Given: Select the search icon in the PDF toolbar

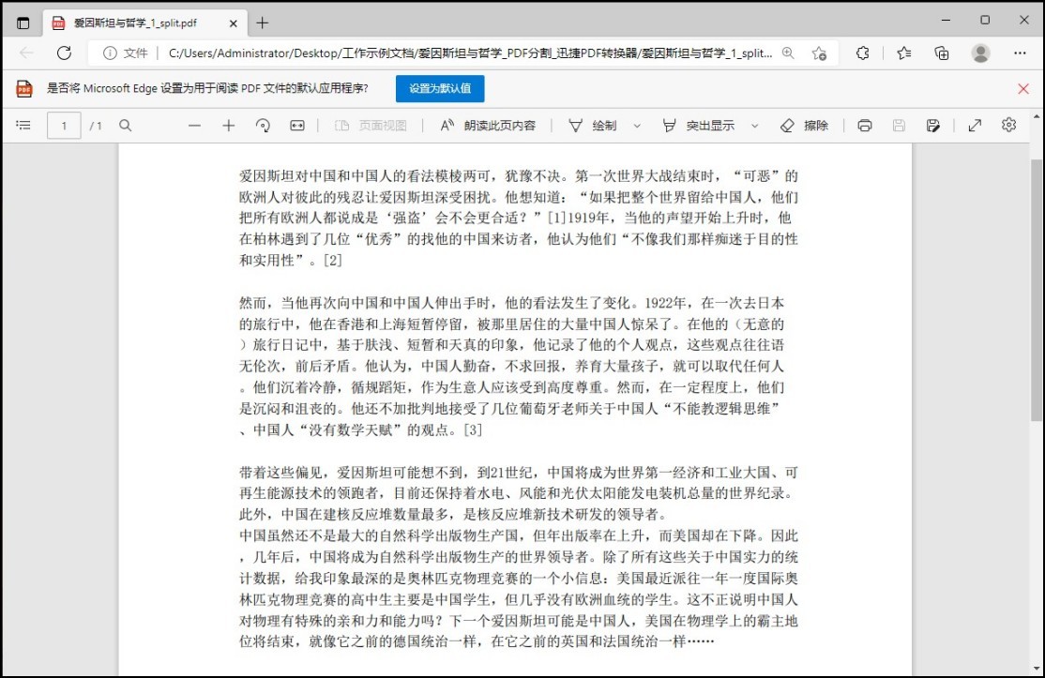Looking at the screenshot, I should (x=125, y=124).
